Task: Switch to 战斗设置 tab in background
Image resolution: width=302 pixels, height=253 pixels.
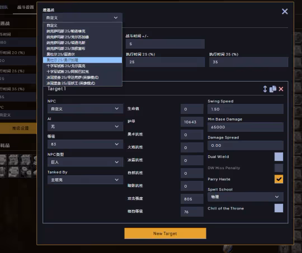Action: [x=25, y=7]
